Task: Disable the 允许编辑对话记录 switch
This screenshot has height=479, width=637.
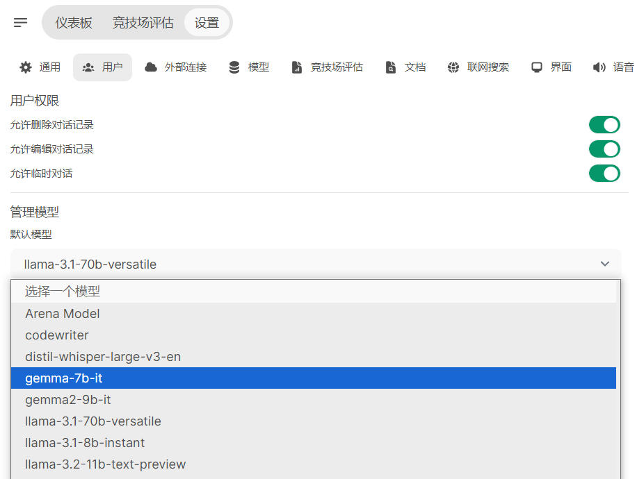Action: point(604,149)
